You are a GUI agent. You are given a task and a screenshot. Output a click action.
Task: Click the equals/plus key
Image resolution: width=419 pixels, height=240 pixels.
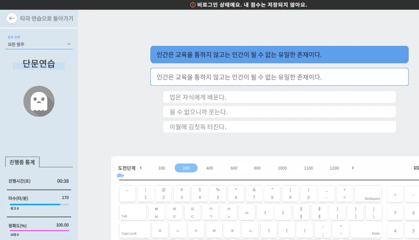click(x=345, y=194)
